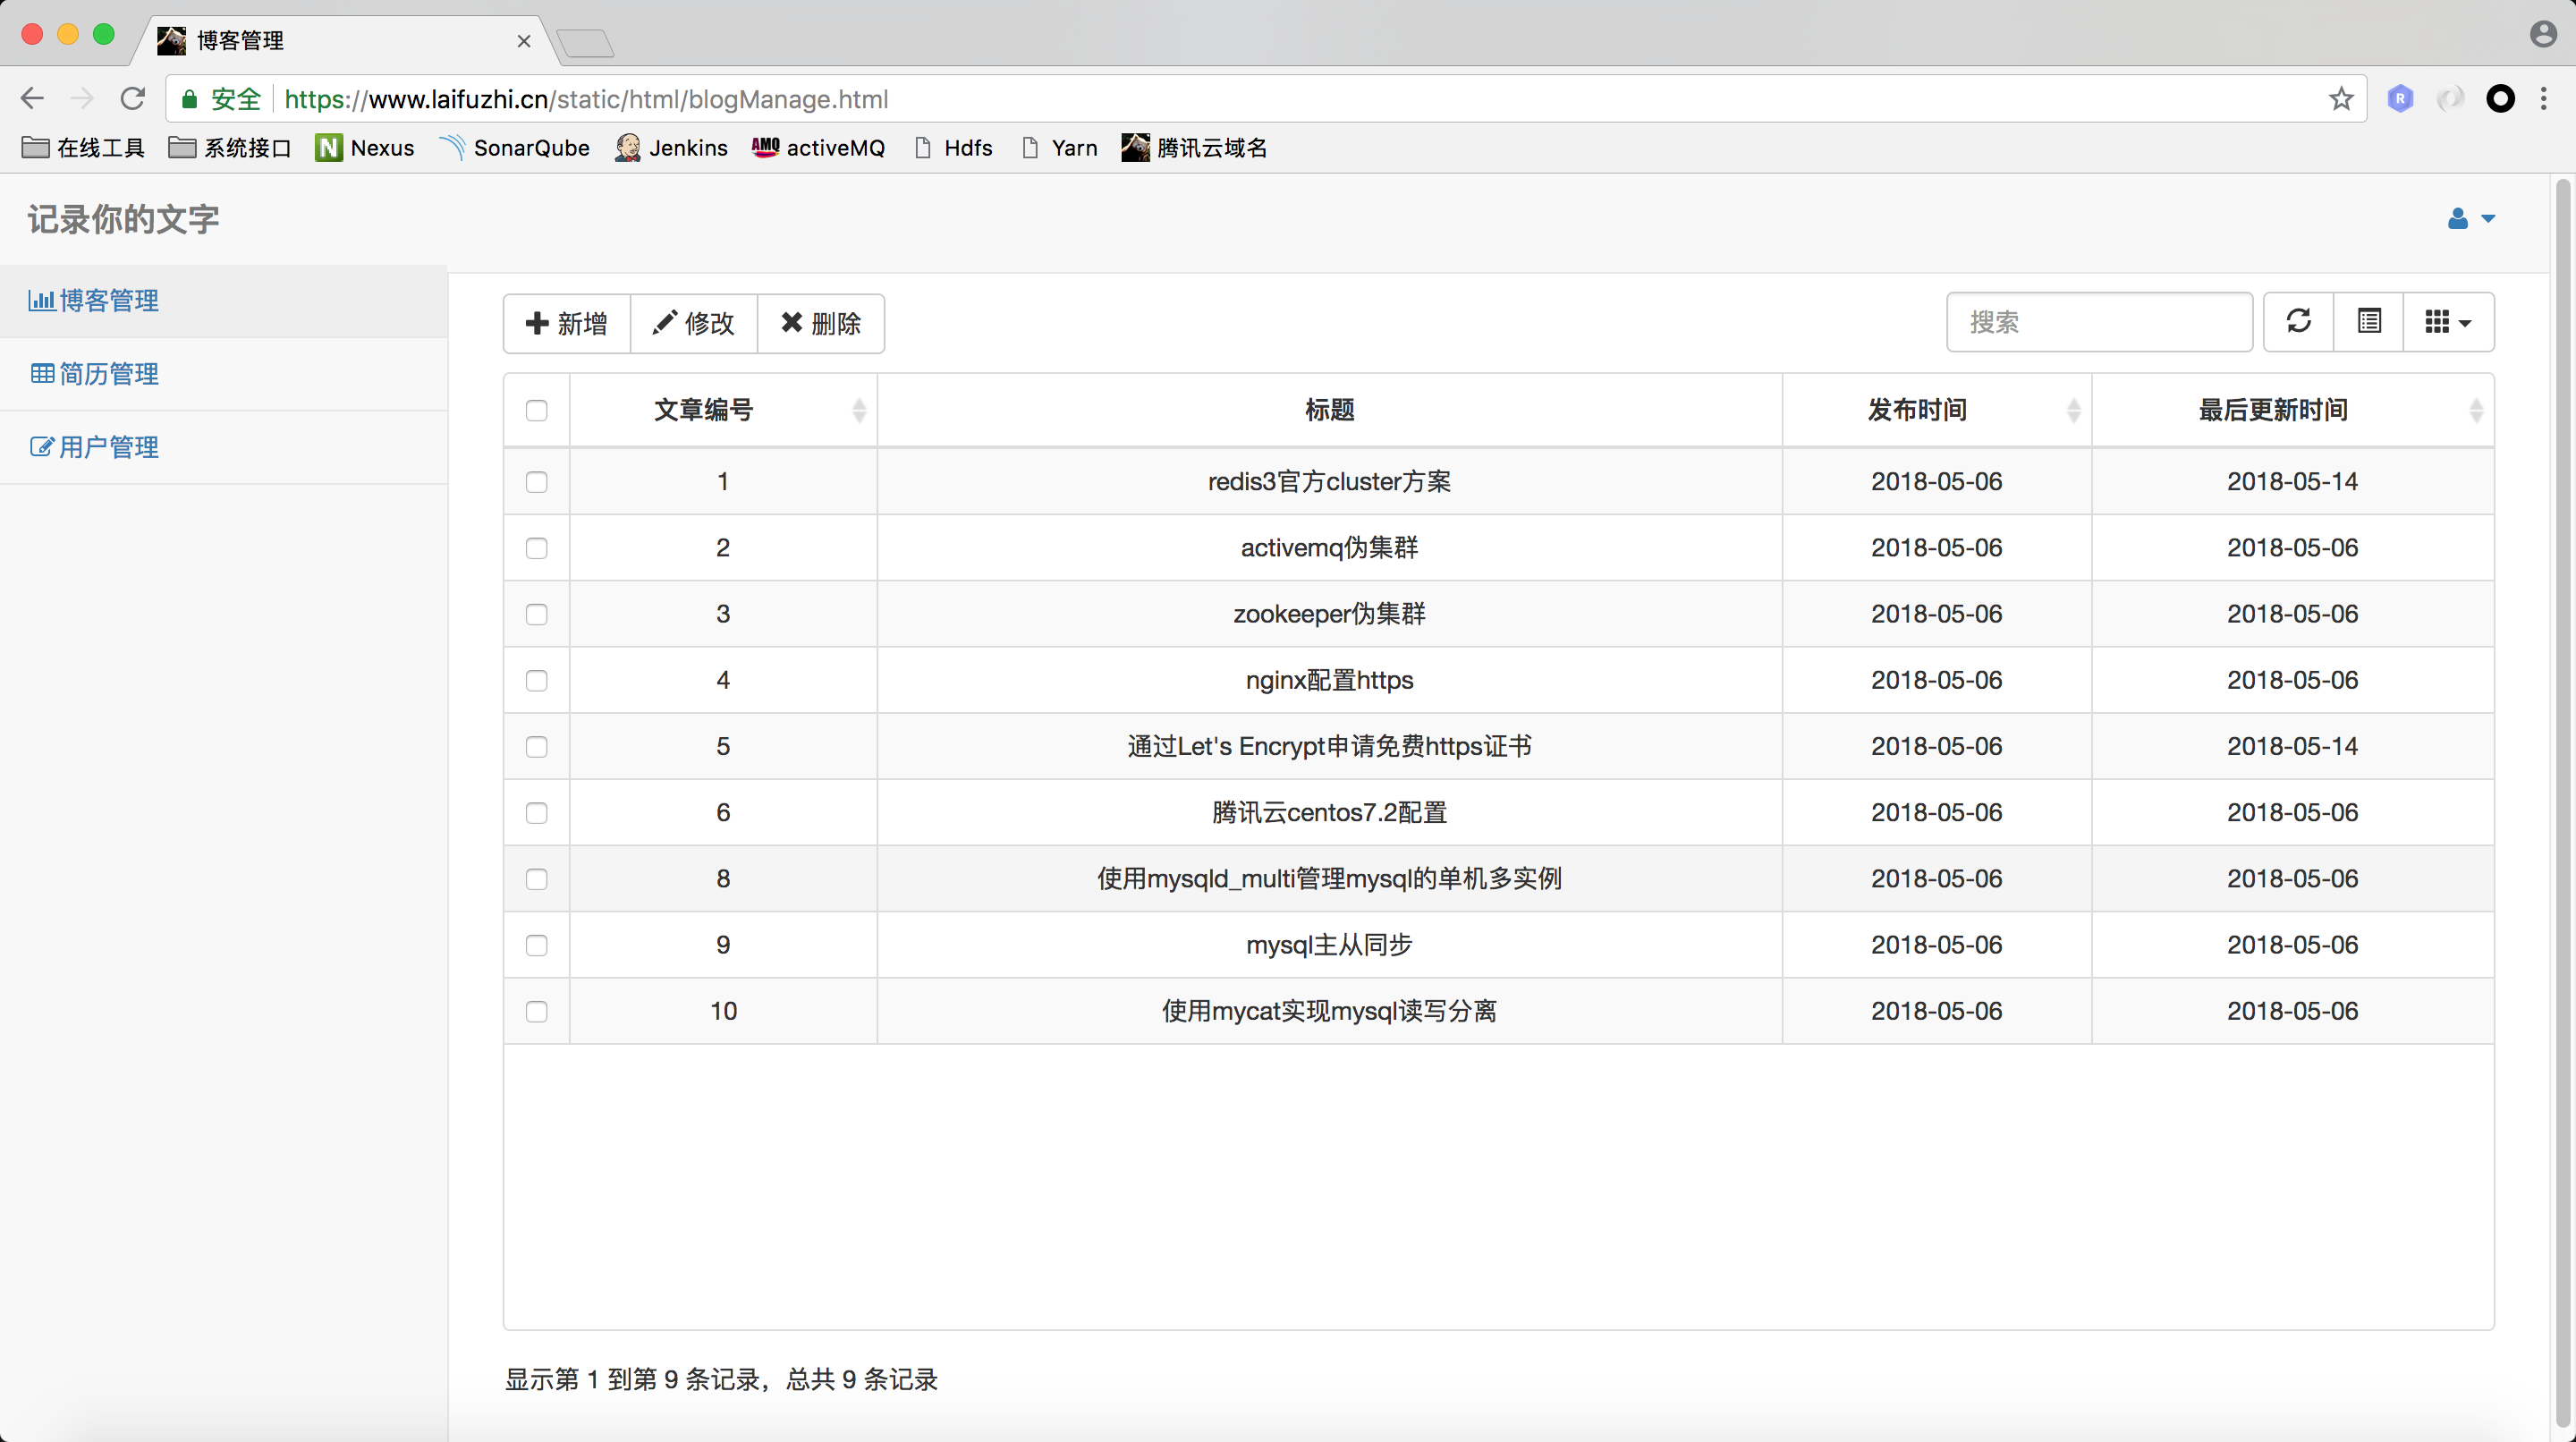
Task: Toggle the card view icon
Action: pos(2368,322)
